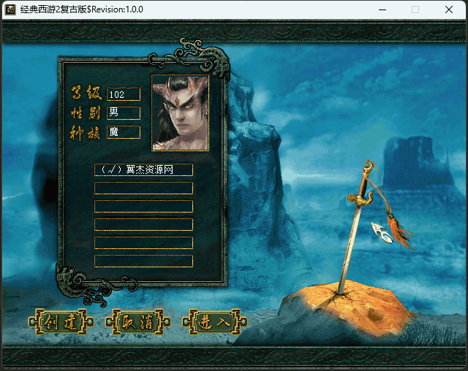Click the level field showing 102
The image size is (468, 371).
coord(123,94)
